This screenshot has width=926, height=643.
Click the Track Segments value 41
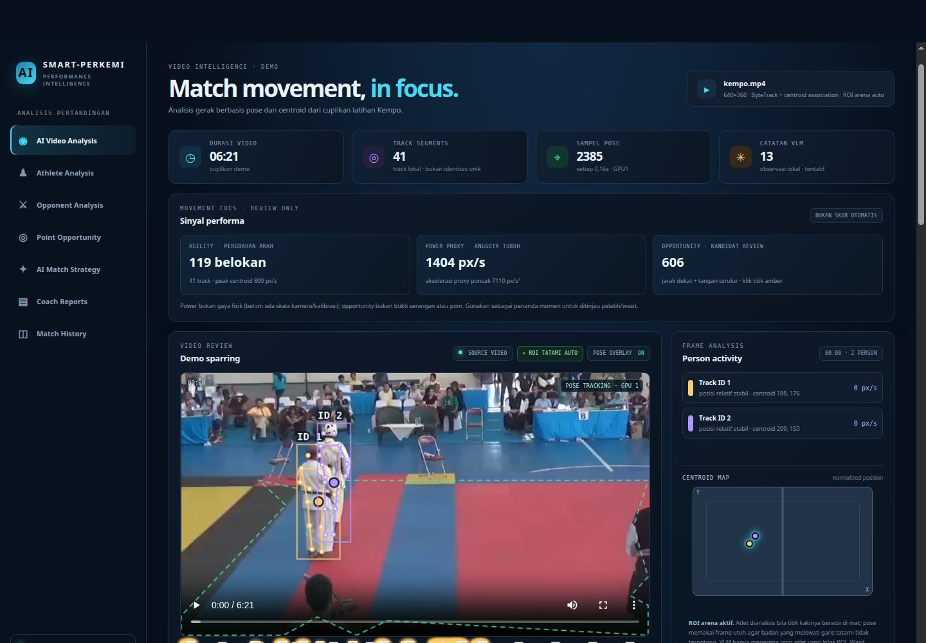click(x=399, y=156)
